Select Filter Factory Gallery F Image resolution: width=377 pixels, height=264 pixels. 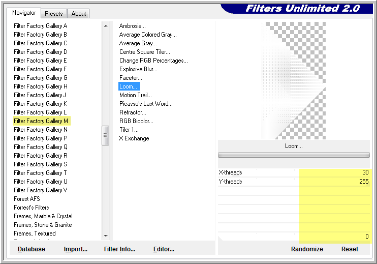(40, 69)
